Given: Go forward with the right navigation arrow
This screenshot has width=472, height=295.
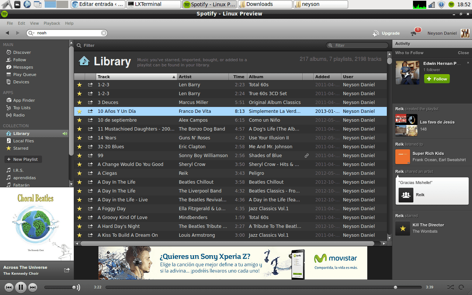Looking at the screenshot, I should (x=17, y=33).
